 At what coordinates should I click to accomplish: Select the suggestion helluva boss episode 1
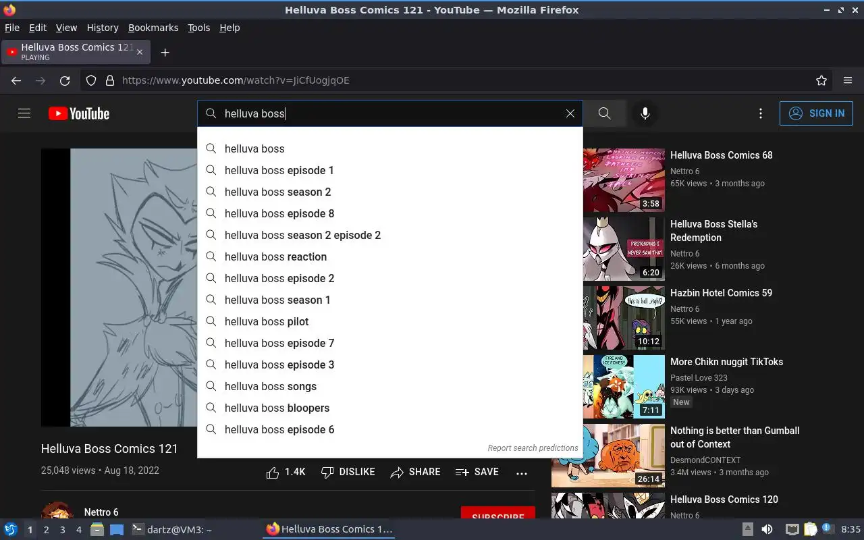pos(390,170)
